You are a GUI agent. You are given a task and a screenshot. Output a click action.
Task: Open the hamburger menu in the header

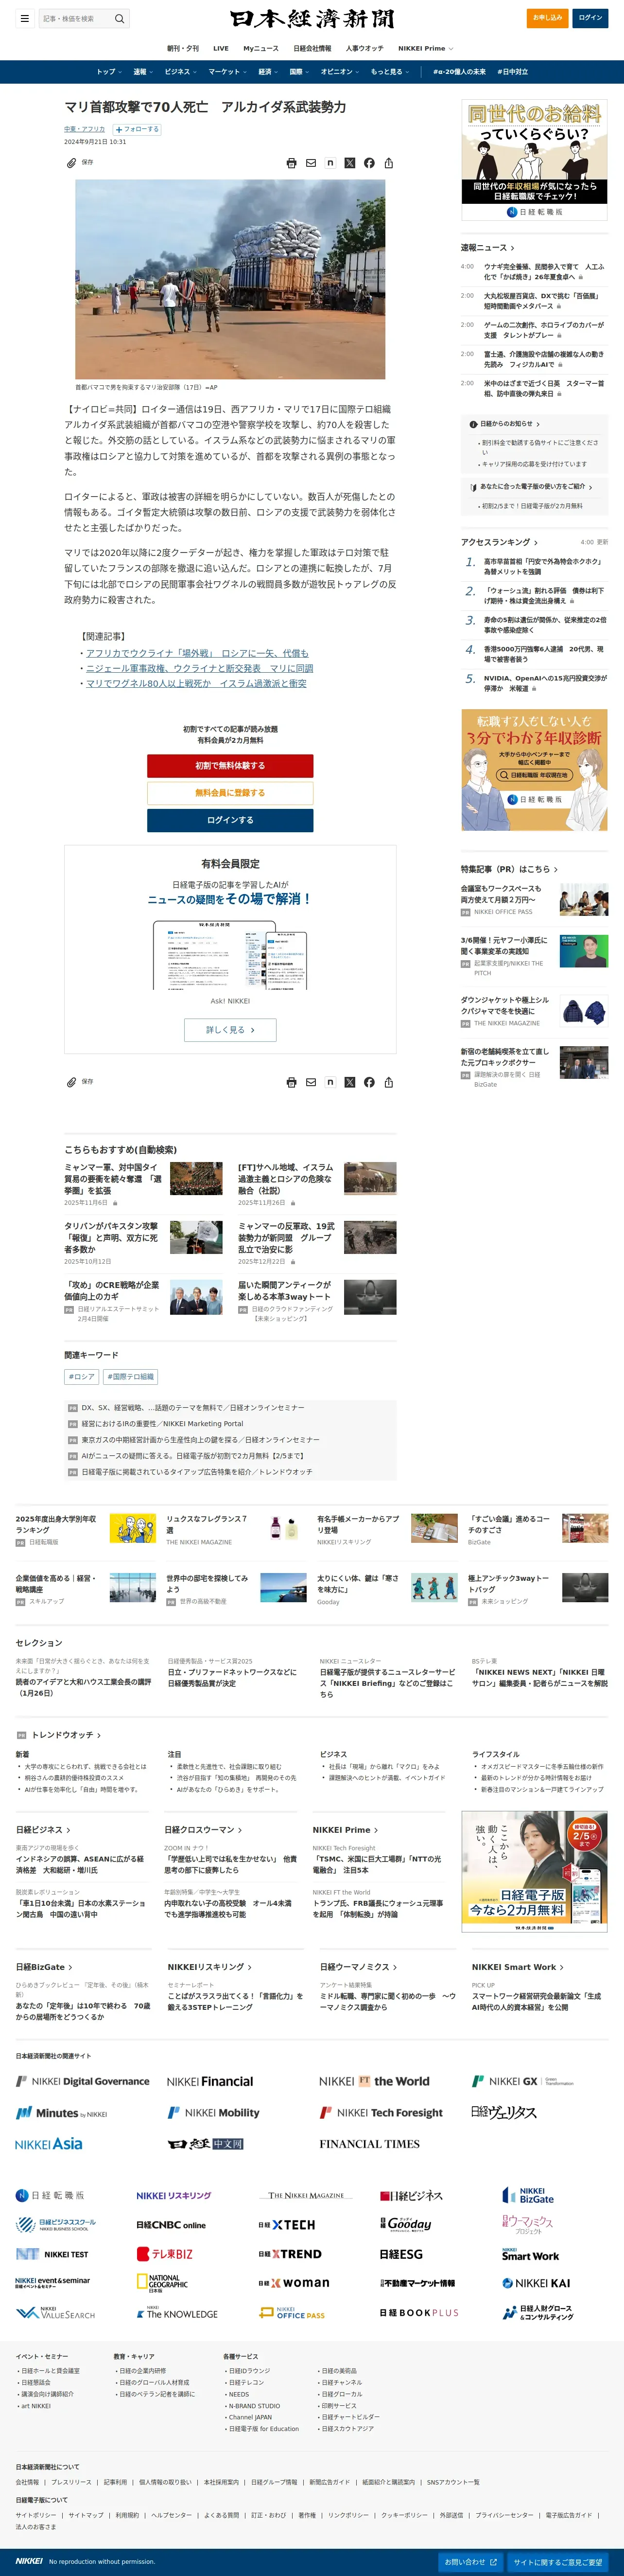tap(24, 18)
